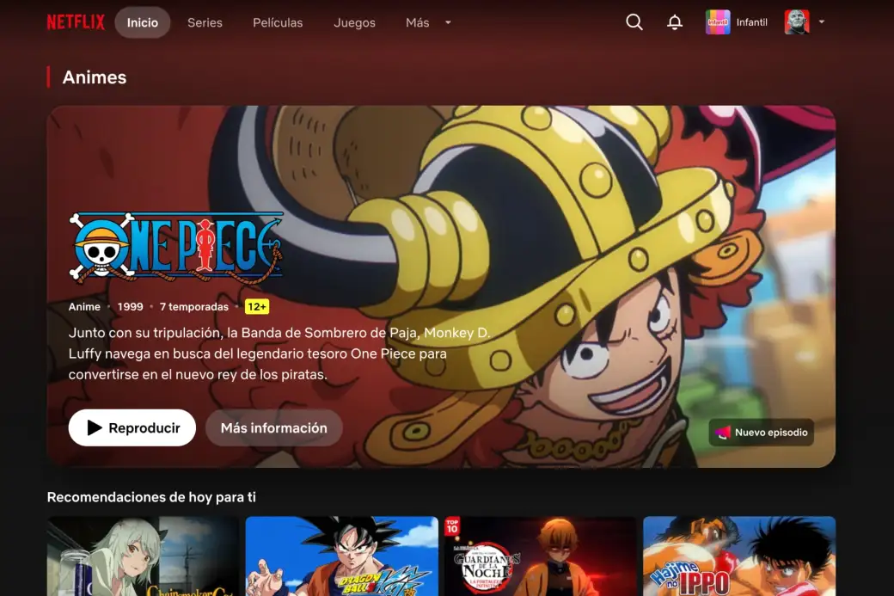Screen dimensions: 894x596
Task: Click the Infantil label
Action: (x=751, y=22)
